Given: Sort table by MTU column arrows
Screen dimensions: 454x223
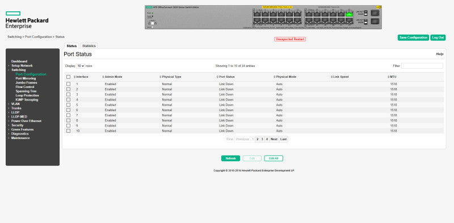Looking at the screenshot, I should point(389,77).
